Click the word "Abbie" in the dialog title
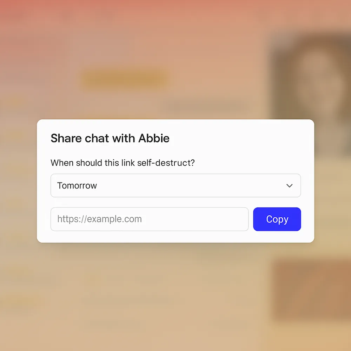The width and height of the screenshot is (351, 351). pos(154,138)
